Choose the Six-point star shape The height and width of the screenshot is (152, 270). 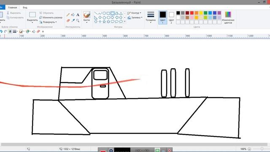108,22
